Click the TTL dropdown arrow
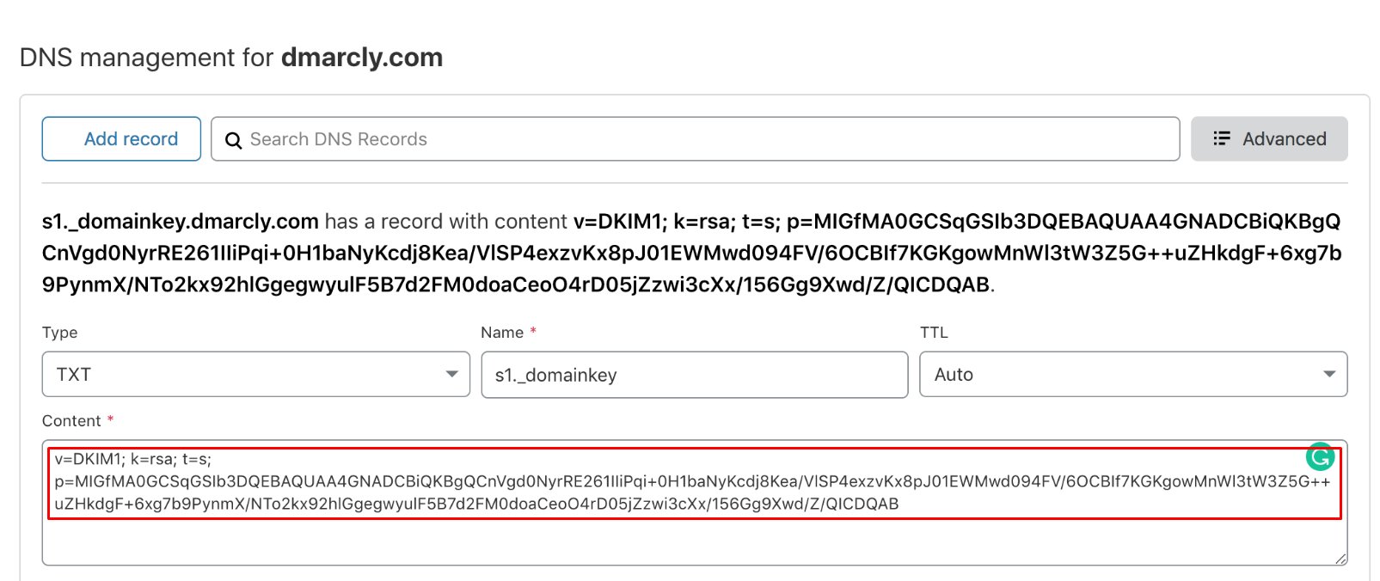The image size is (1380, 581). [x=1329, y=374]
